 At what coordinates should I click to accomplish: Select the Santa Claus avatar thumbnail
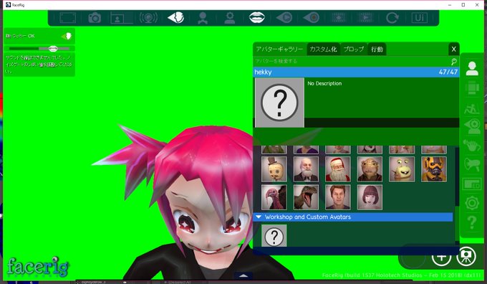pyautogui.click(x=337, y=169)
